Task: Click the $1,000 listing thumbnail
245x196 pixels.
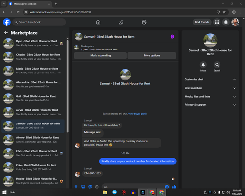Action: [76, 48]
